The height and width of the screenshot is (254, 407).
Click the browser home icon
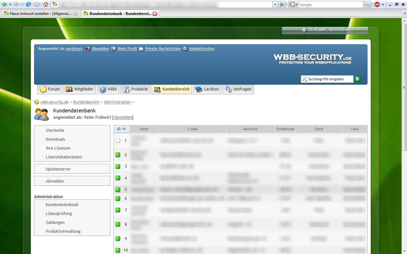[x=45, y=4]
